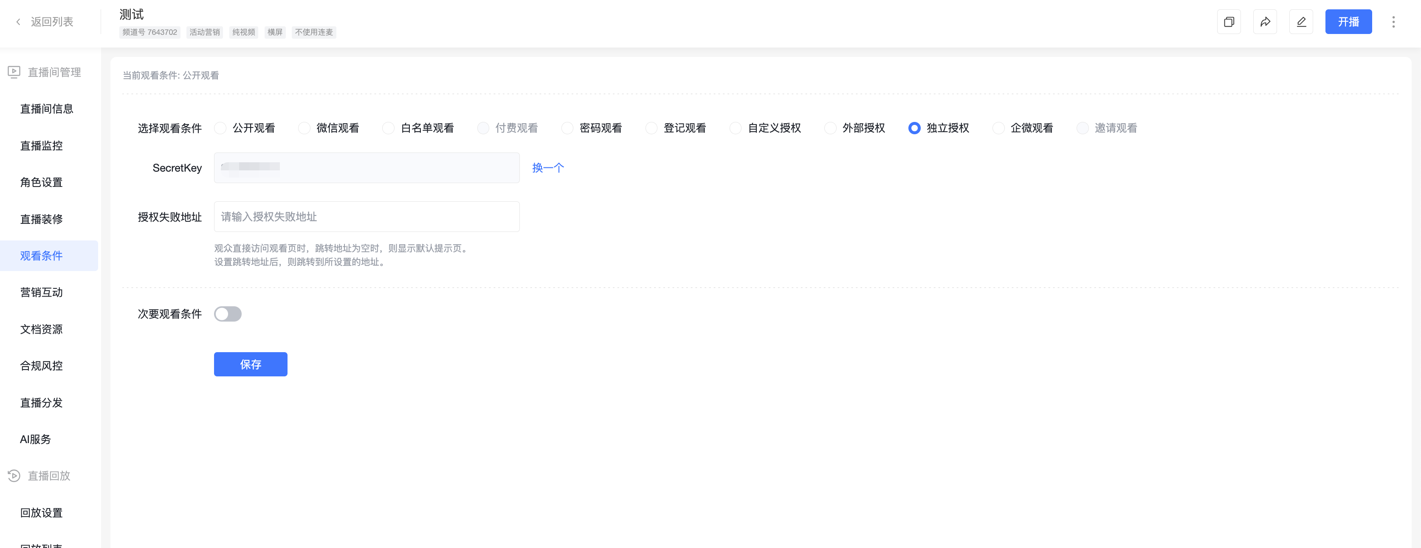Screen dimensions: 1421x548
Task: Select the 企微观看 radio option
Action: (x=998, y=128)
